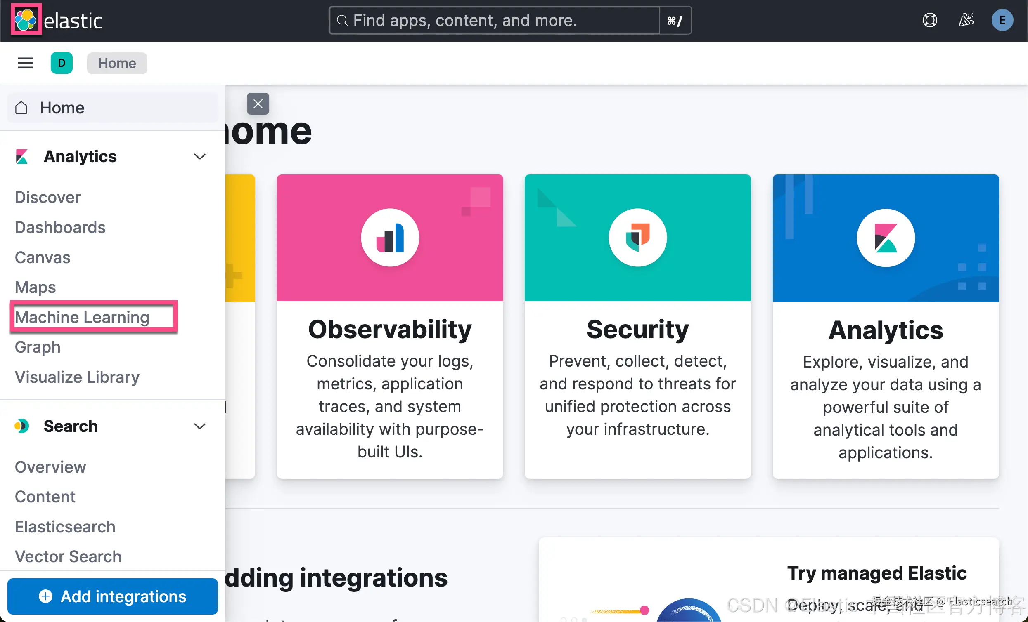Open Vector Search link
Image resolution: width=1028 pixels, height=622 pixels.
(x=68, y=556)
